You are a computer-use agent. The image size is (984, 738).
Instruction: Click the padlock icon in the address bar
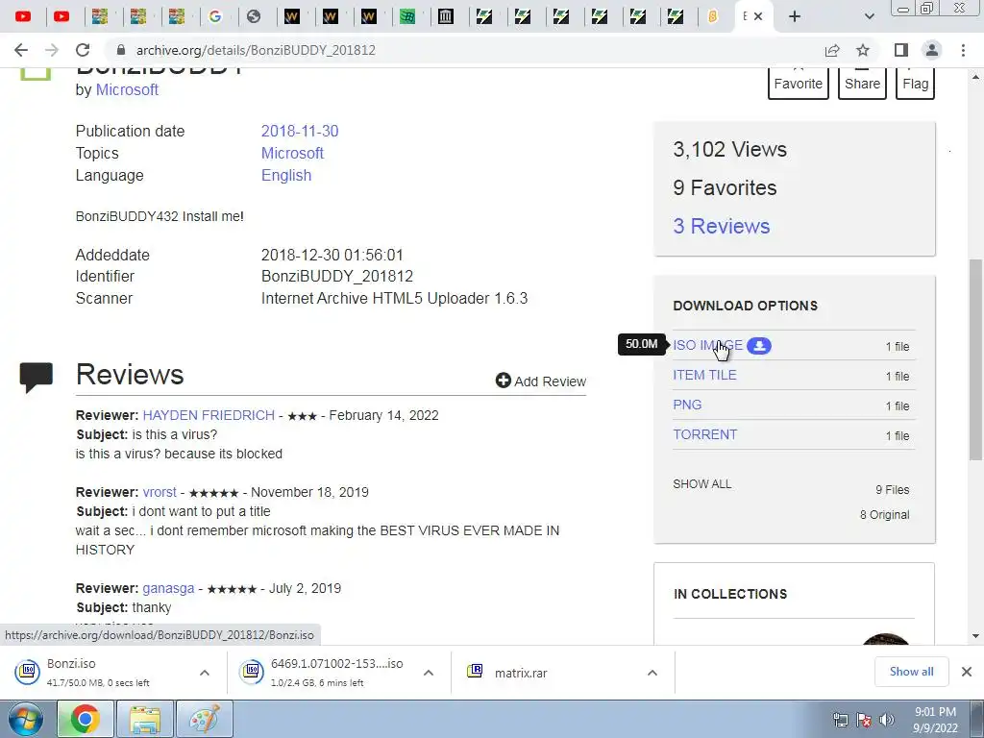click(x=121, y=50)
